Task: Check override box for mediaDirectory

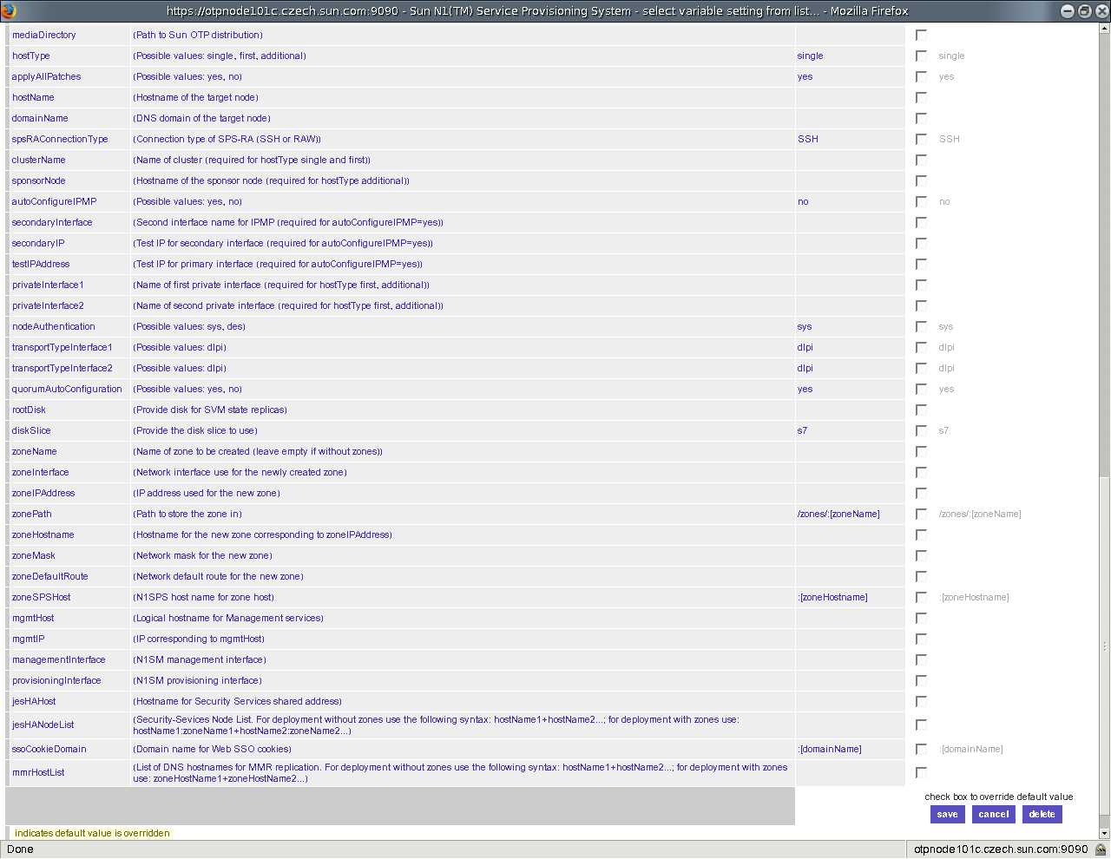Action: 921,35
